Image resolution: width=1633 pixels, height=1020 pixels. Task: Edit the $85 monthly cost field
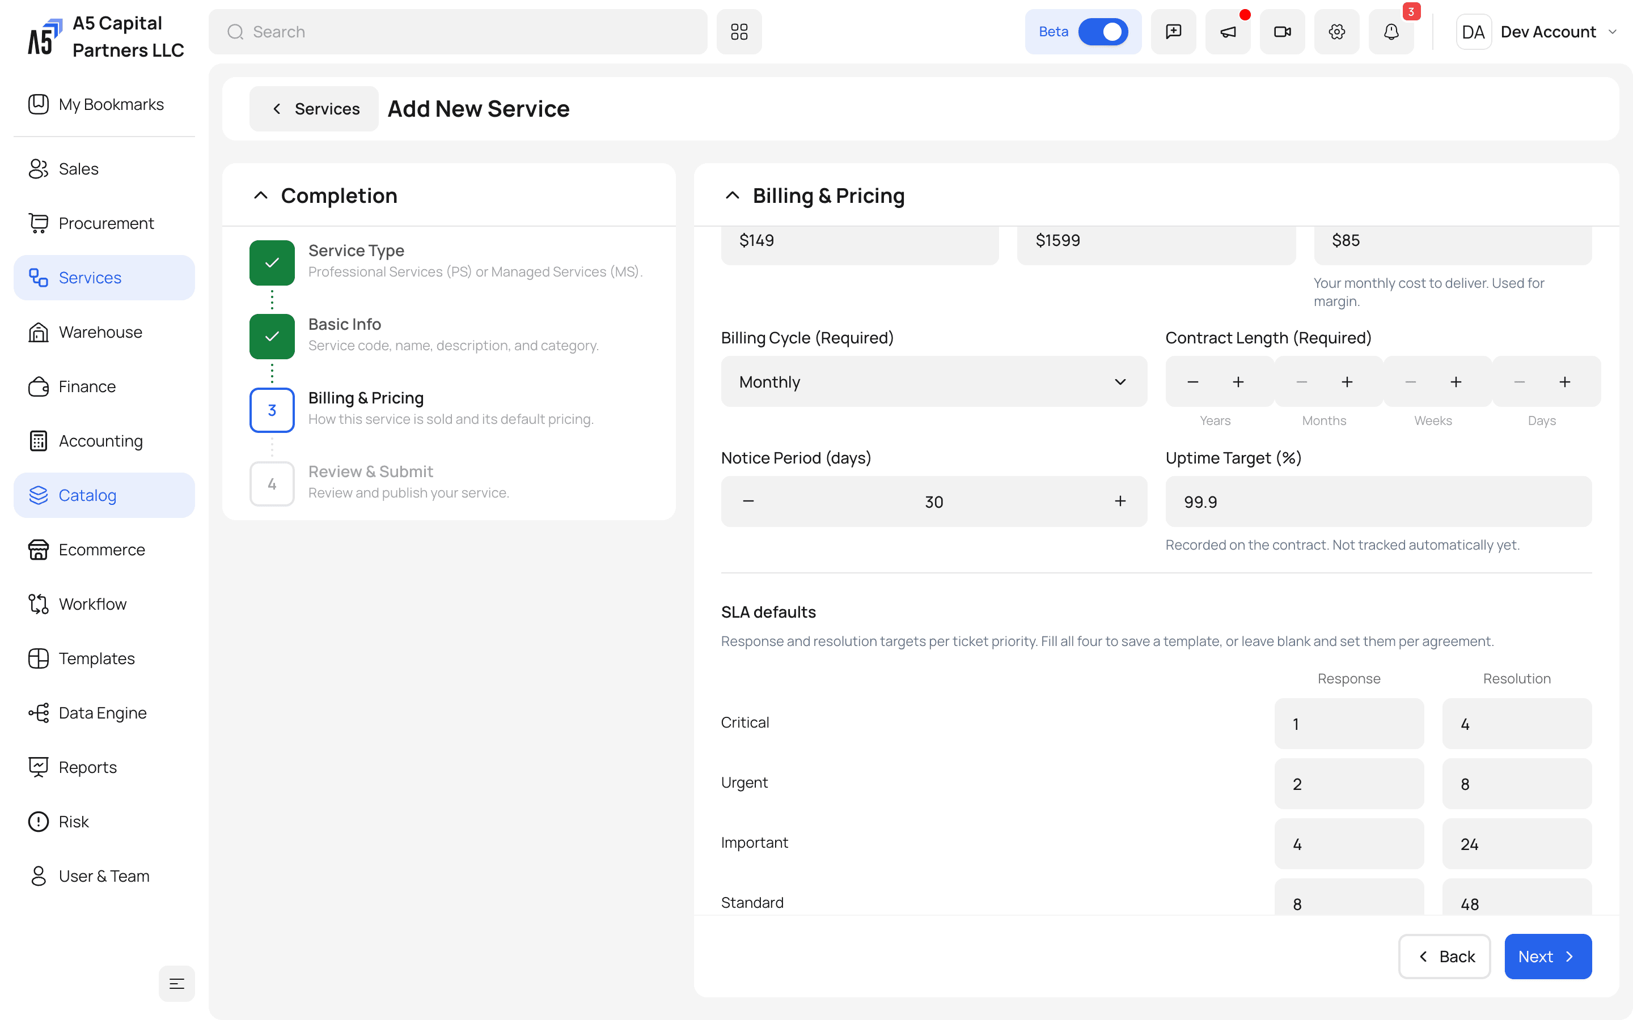pyautogui.click(x=1453, y=245)
